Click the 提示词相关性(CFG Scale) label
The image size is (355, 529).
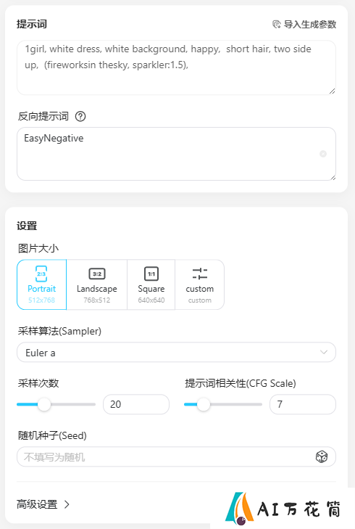pyautogui.click(x=240, y=383)
